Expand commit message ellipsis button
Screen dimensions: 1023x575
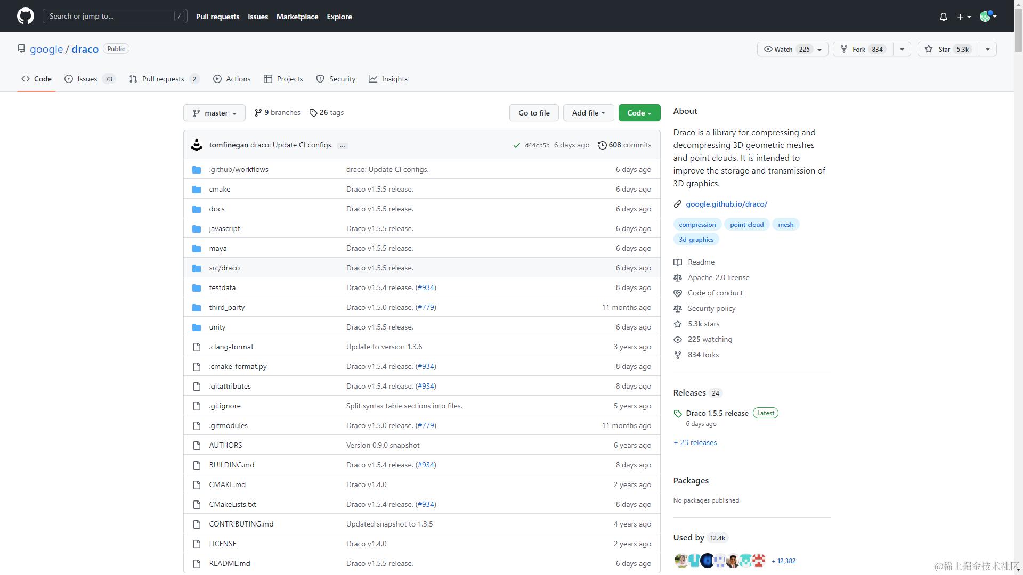click(343, 145)
